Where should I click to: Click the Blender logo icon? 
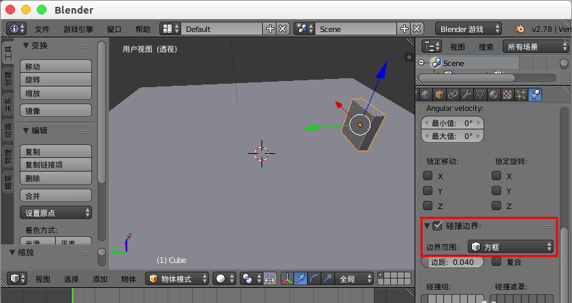click(519, 29)
